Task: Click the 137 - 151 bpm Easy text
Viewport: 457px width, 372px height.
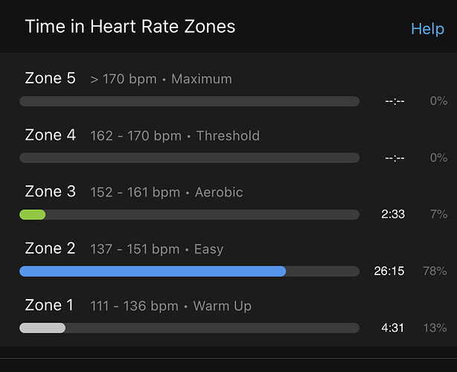Action: 157,249
